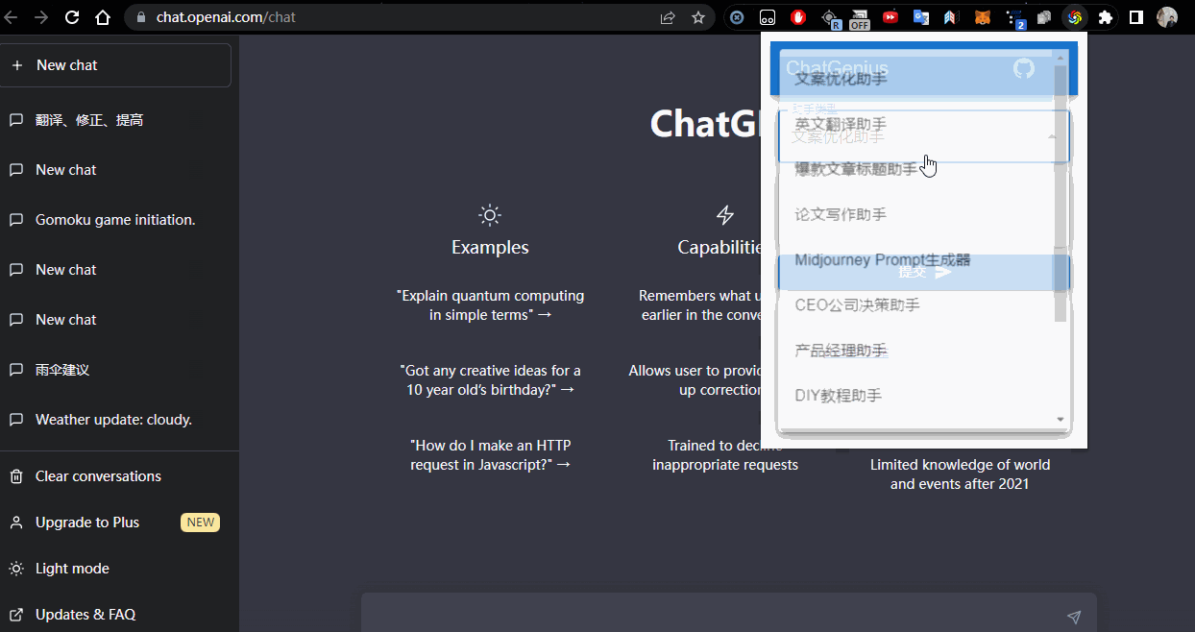
Task: Click example "How do I make an HTTP request"
Action: coord(490,455)
